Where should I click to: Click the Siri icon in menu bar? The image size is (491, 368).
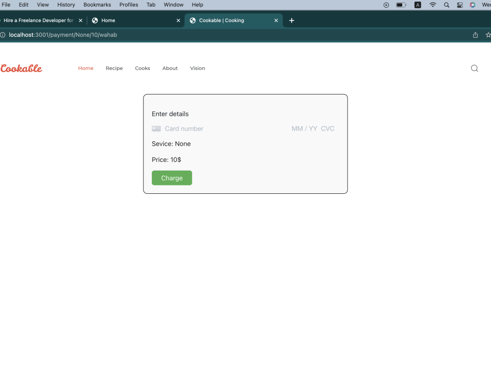coord(472,5)
